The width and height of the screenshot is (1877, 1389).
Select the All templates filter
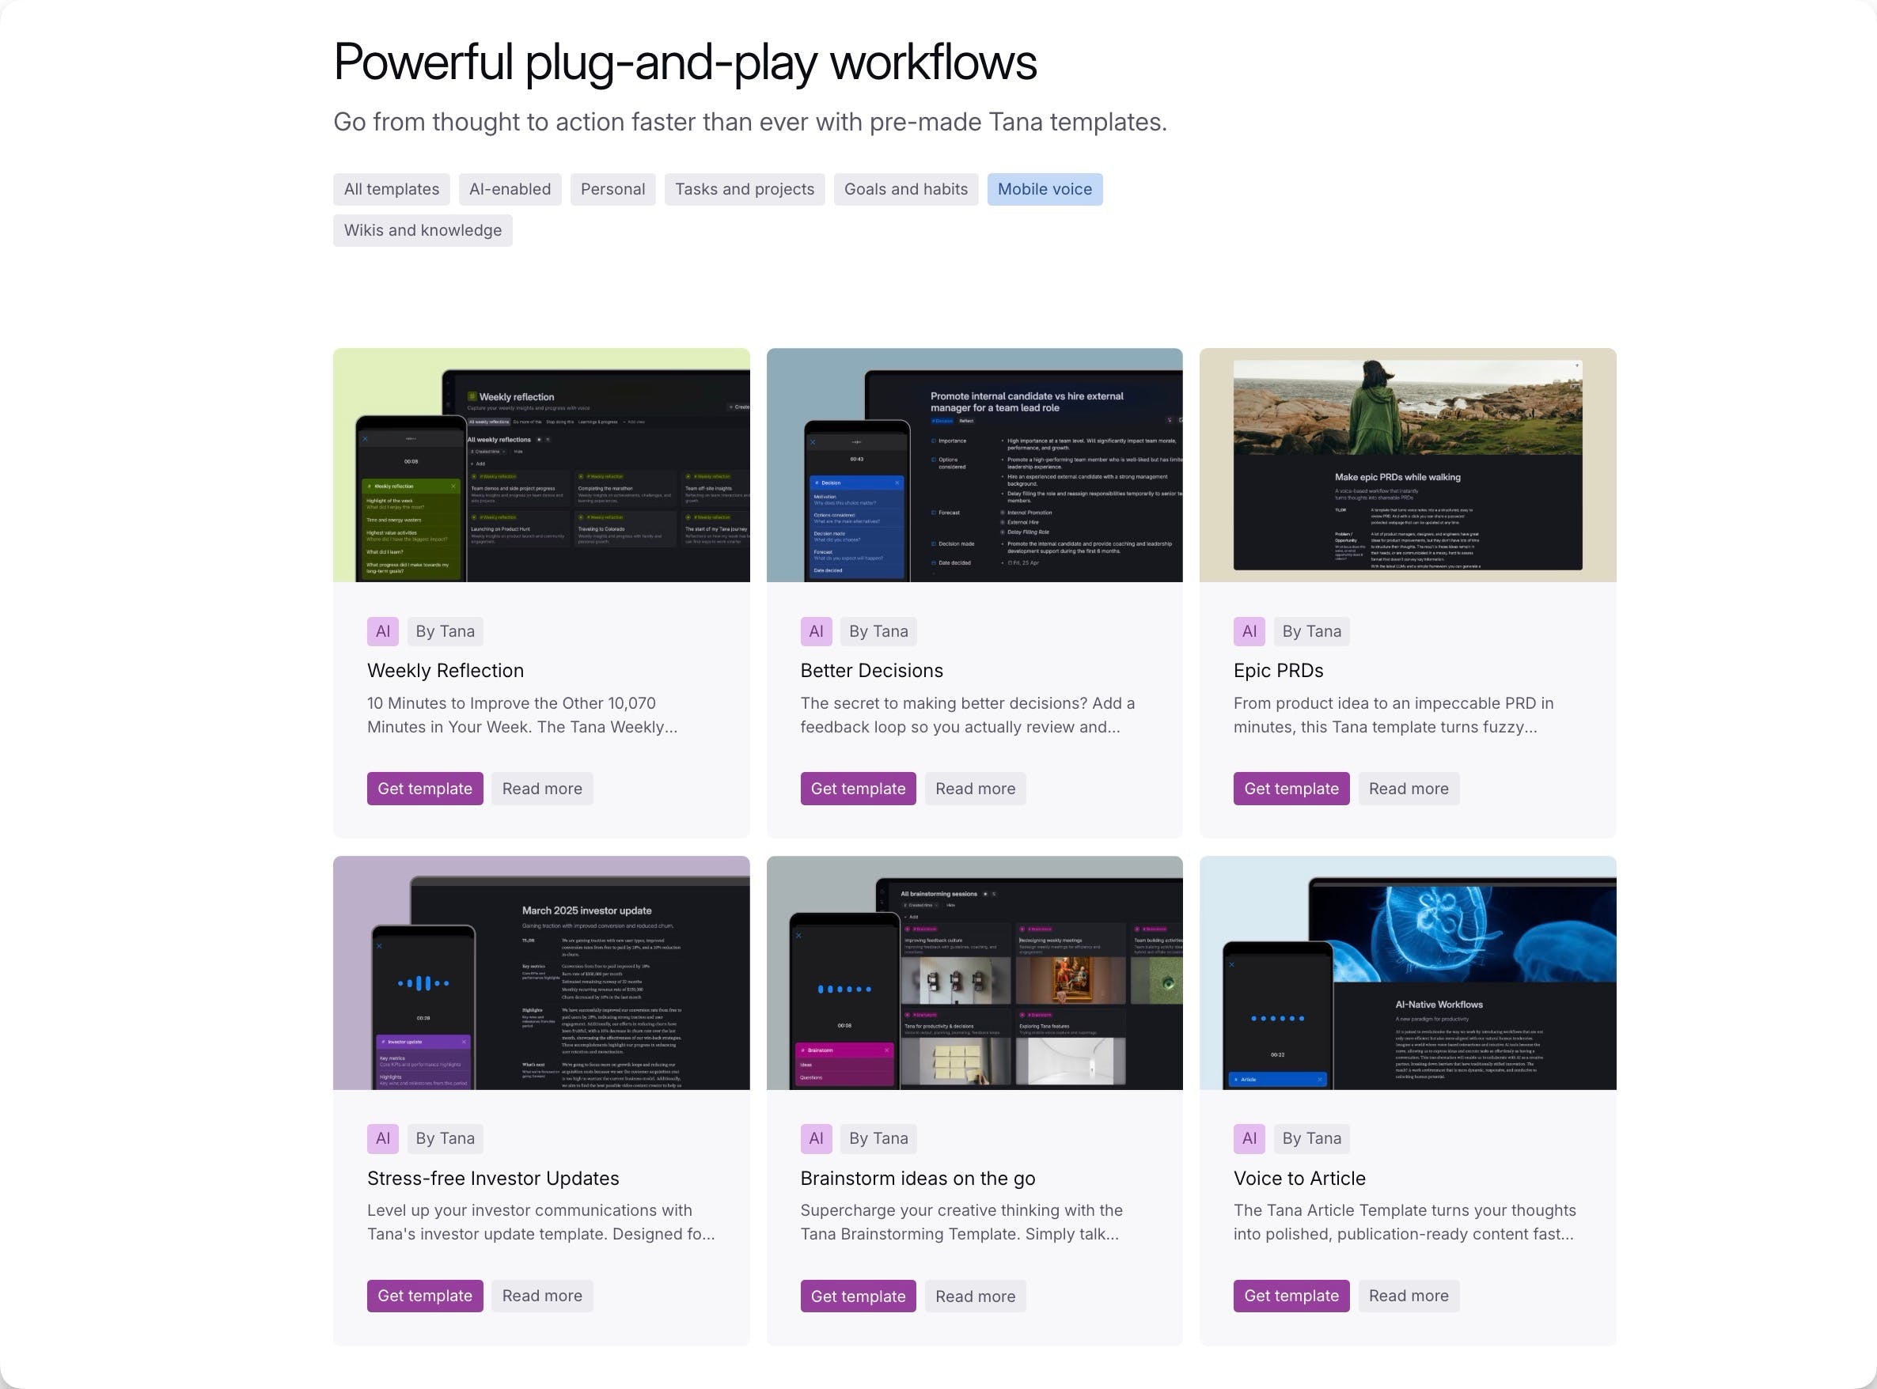pyautogui.click(x=391, y=189)
